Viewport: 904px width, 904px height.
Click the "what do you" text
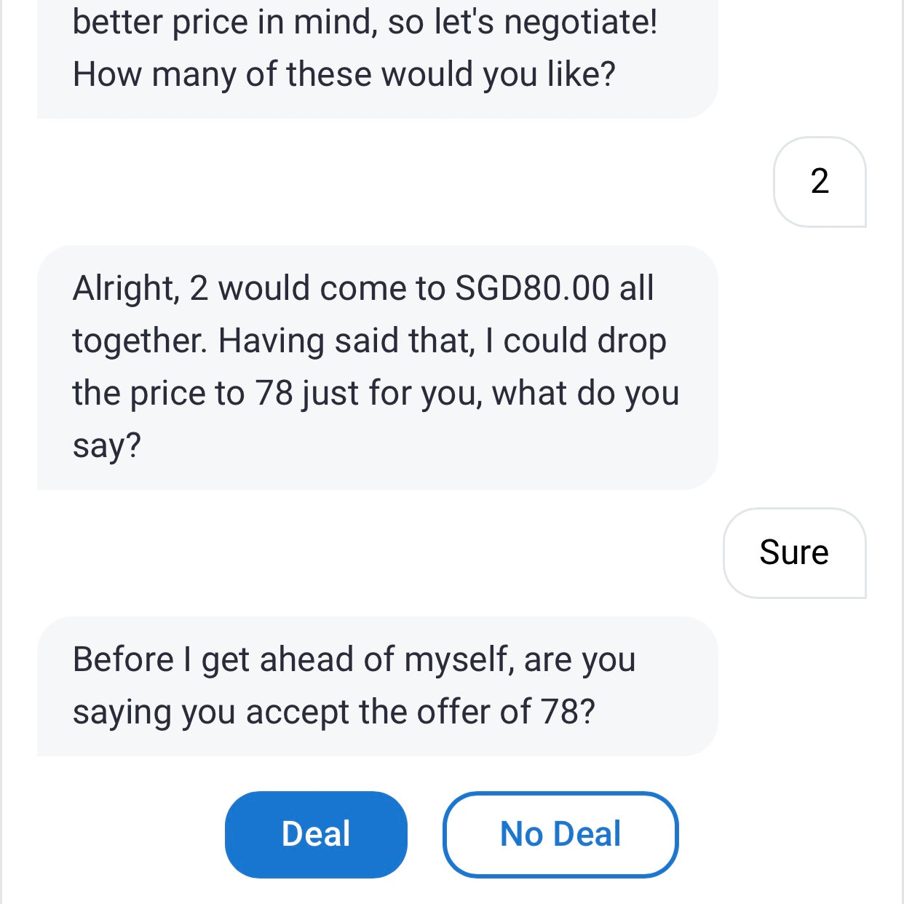[585, 393]
